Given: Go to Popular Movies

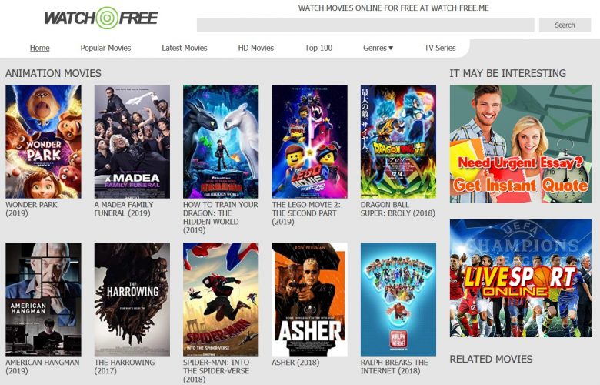Looking at the screenshot, I should (x=105, y=48).
